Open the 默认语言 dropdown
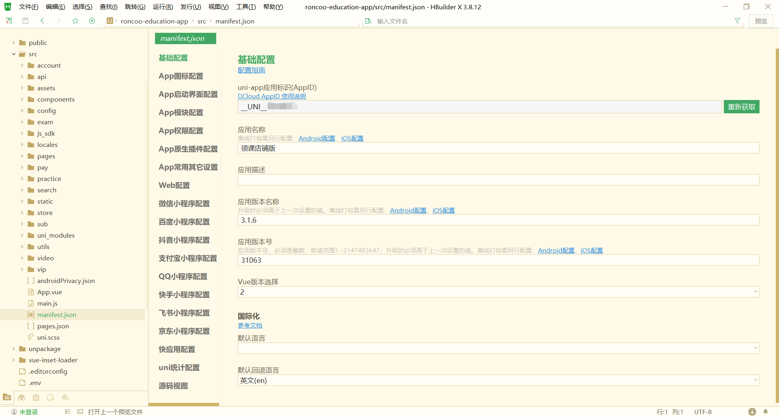Image resolution: width=779 pixels, height=417 pixels. click(x=498, y=348)
